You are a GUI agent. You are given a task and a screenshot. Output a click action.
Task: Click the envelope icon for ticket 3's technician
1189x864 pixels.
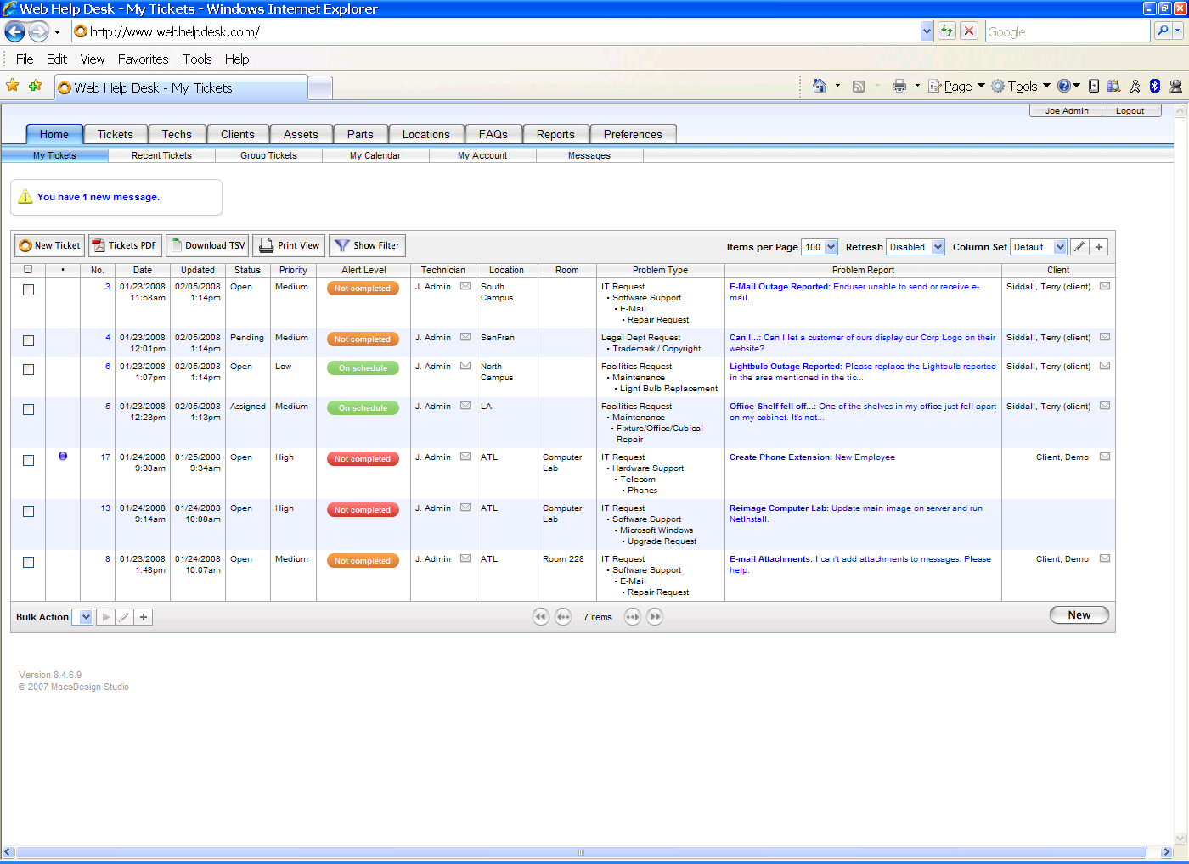pos(465,286)
